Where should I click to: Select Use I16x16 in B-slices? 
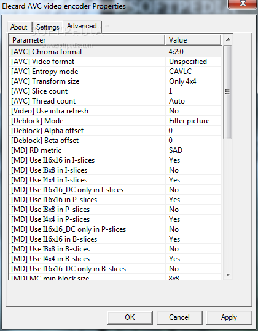click(115, 239)
